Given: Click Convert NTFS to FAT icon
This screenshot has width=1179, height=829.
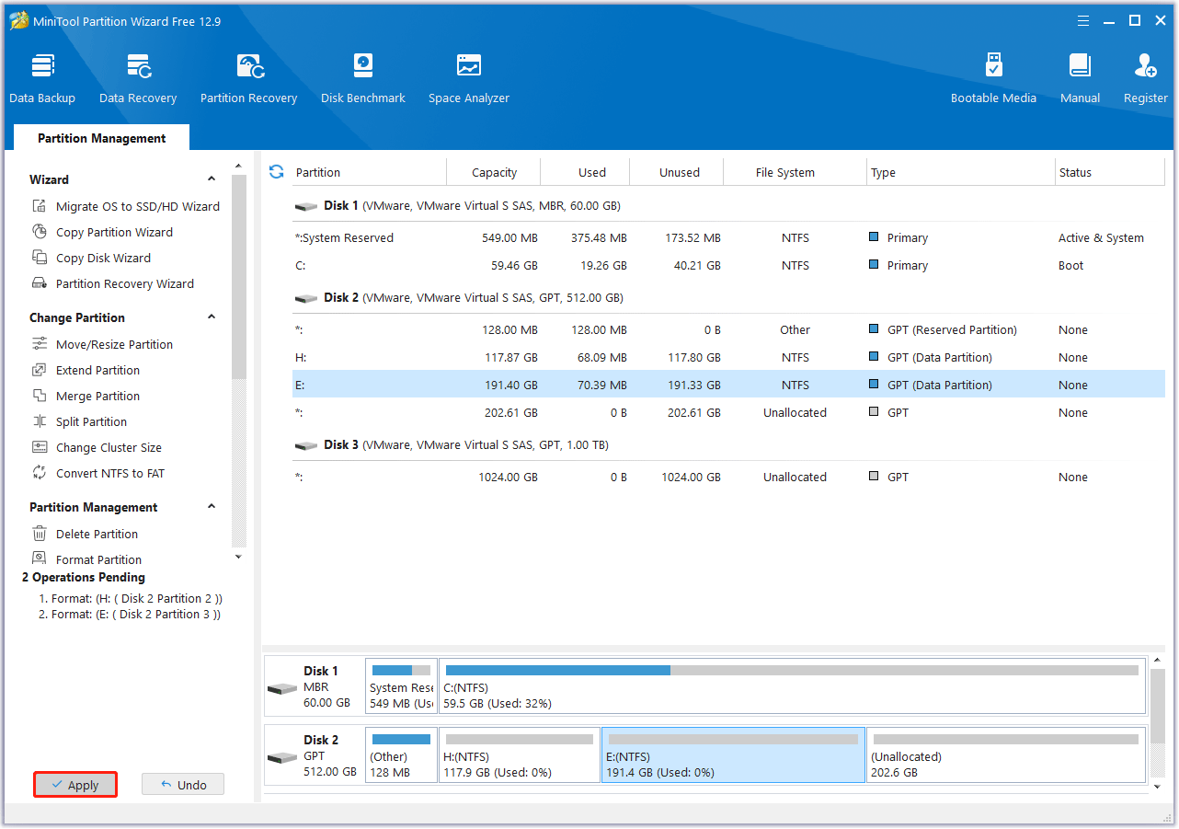Looking at the screenshot, I should [40, 473].
